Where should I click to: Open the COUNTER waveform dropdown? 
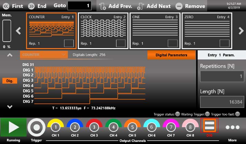(x=43, y=55)
